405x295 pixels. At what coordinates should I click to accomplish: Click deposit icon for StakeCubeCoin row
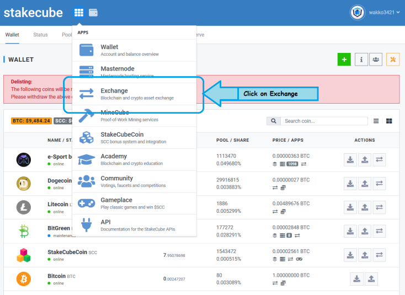pos(350,255)
